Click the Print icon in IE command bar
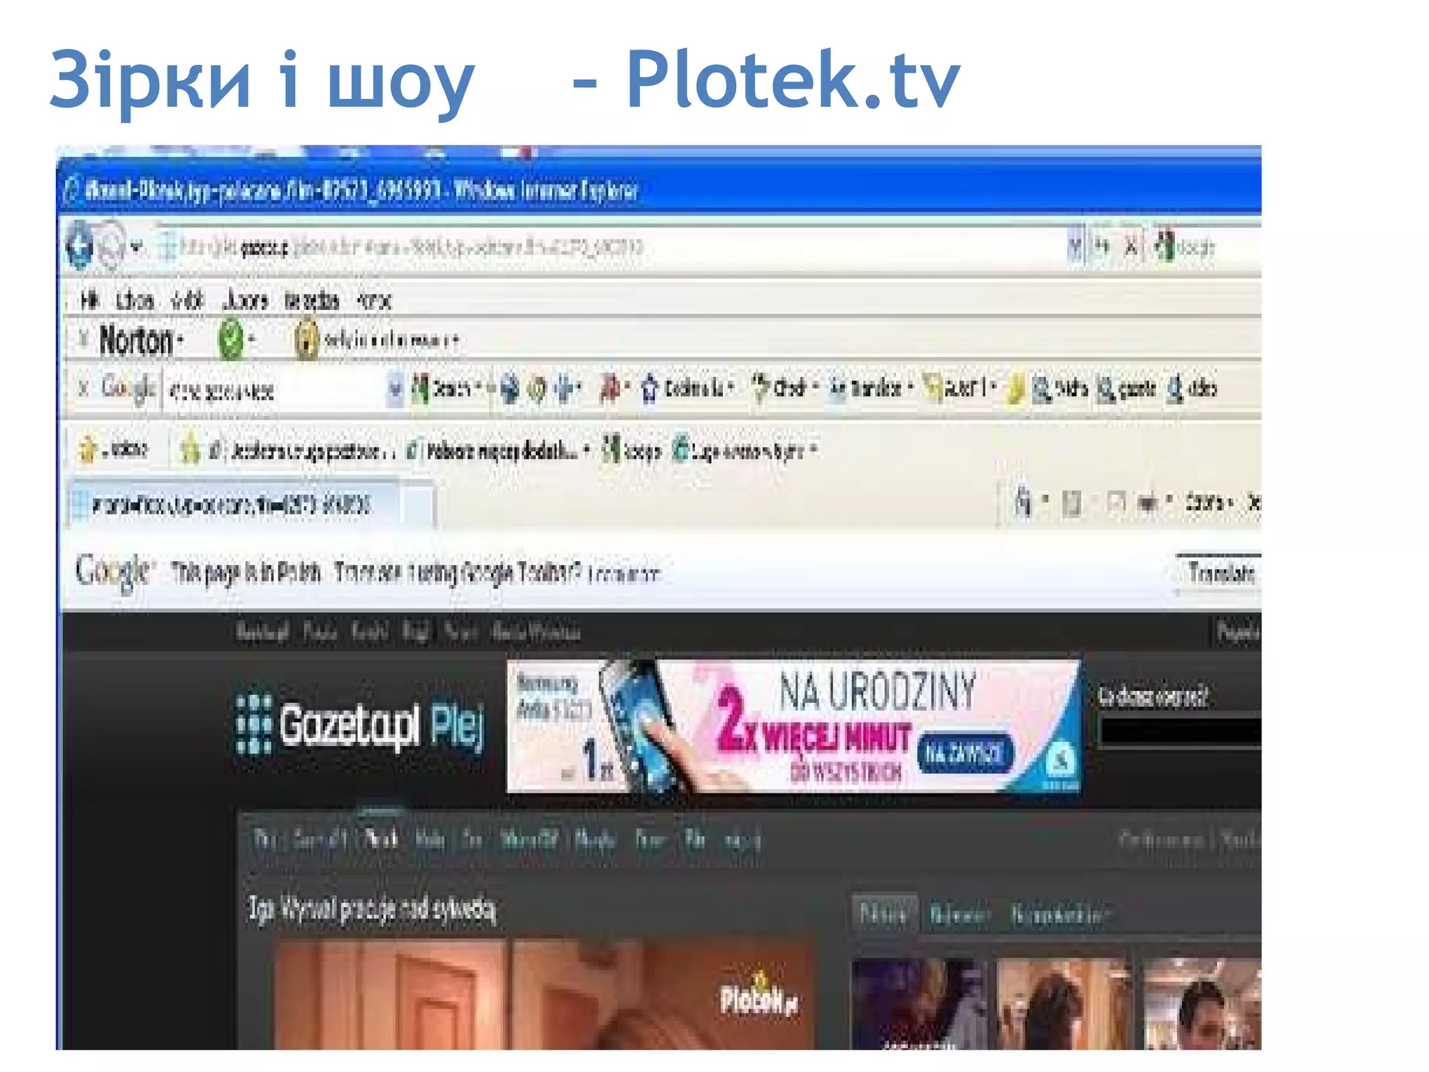Screen dimensions: 1429x1072 point(1147,502)
